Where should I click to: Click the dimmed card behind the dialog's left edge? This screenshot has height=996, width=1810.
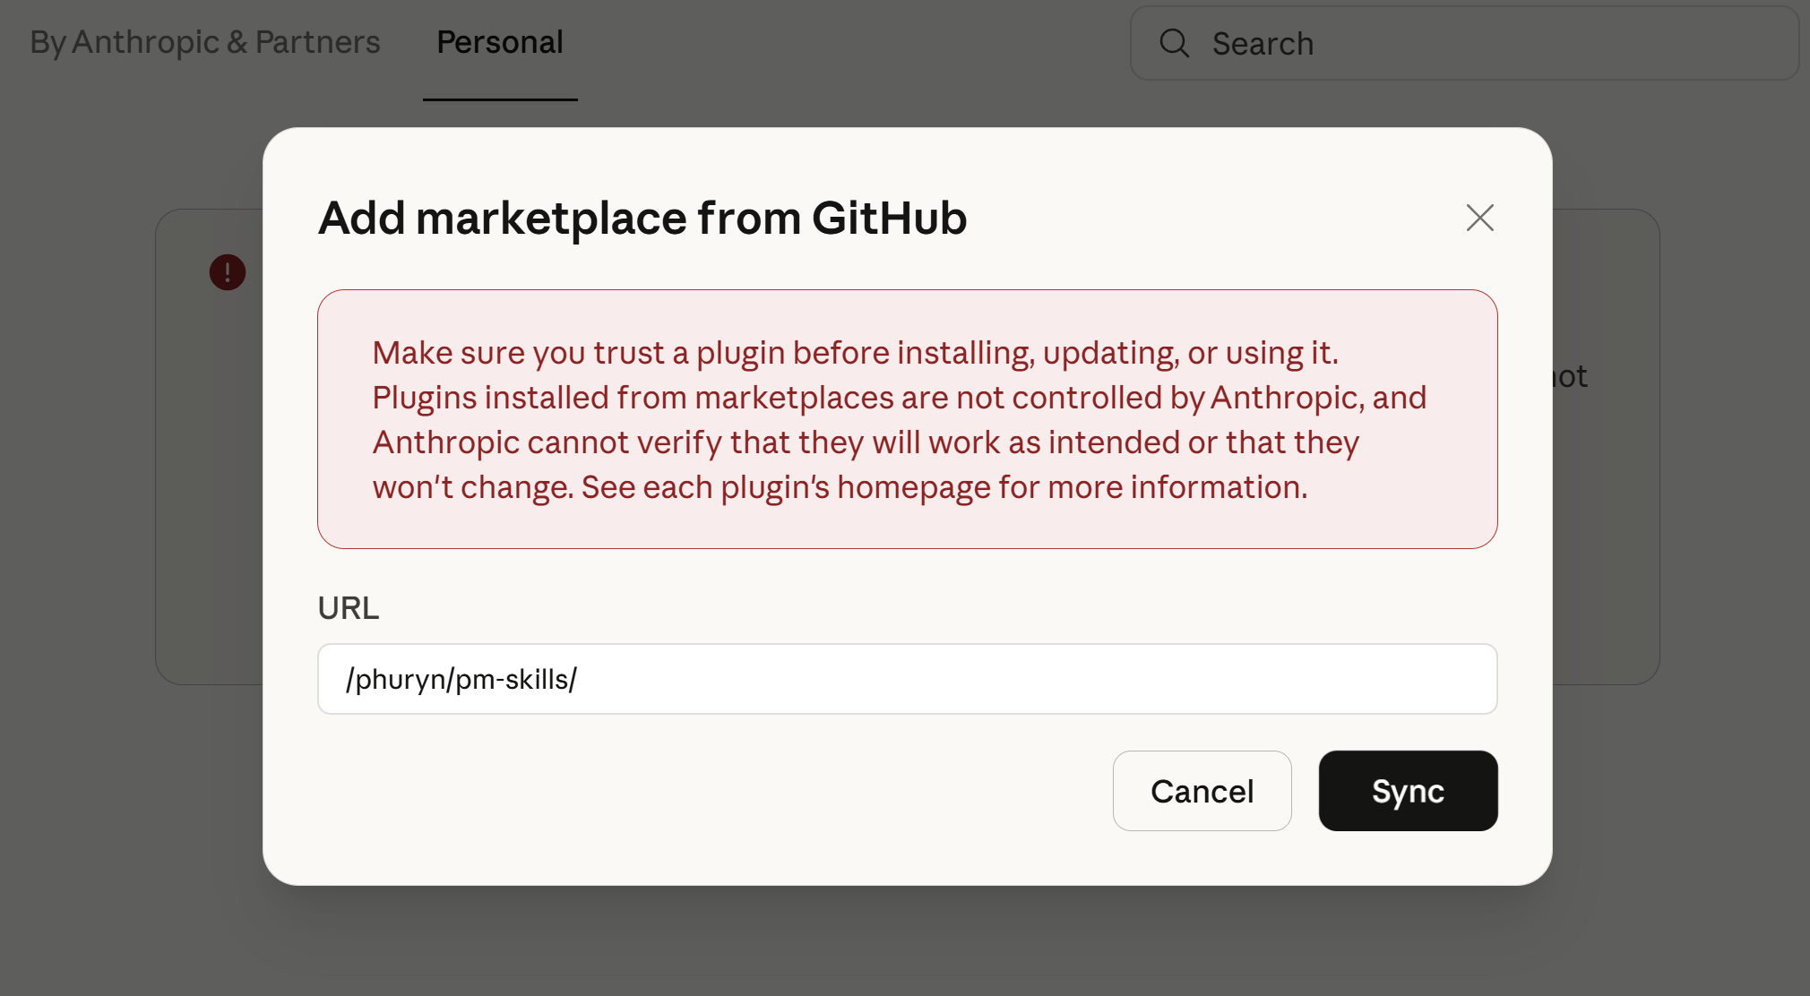tap(209, 448)
